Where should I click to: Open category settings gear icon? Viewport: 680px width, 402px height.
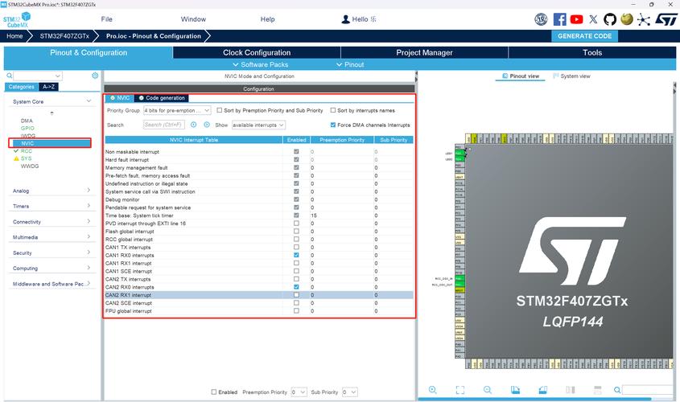pyautogui.click(x=95, y=76)
